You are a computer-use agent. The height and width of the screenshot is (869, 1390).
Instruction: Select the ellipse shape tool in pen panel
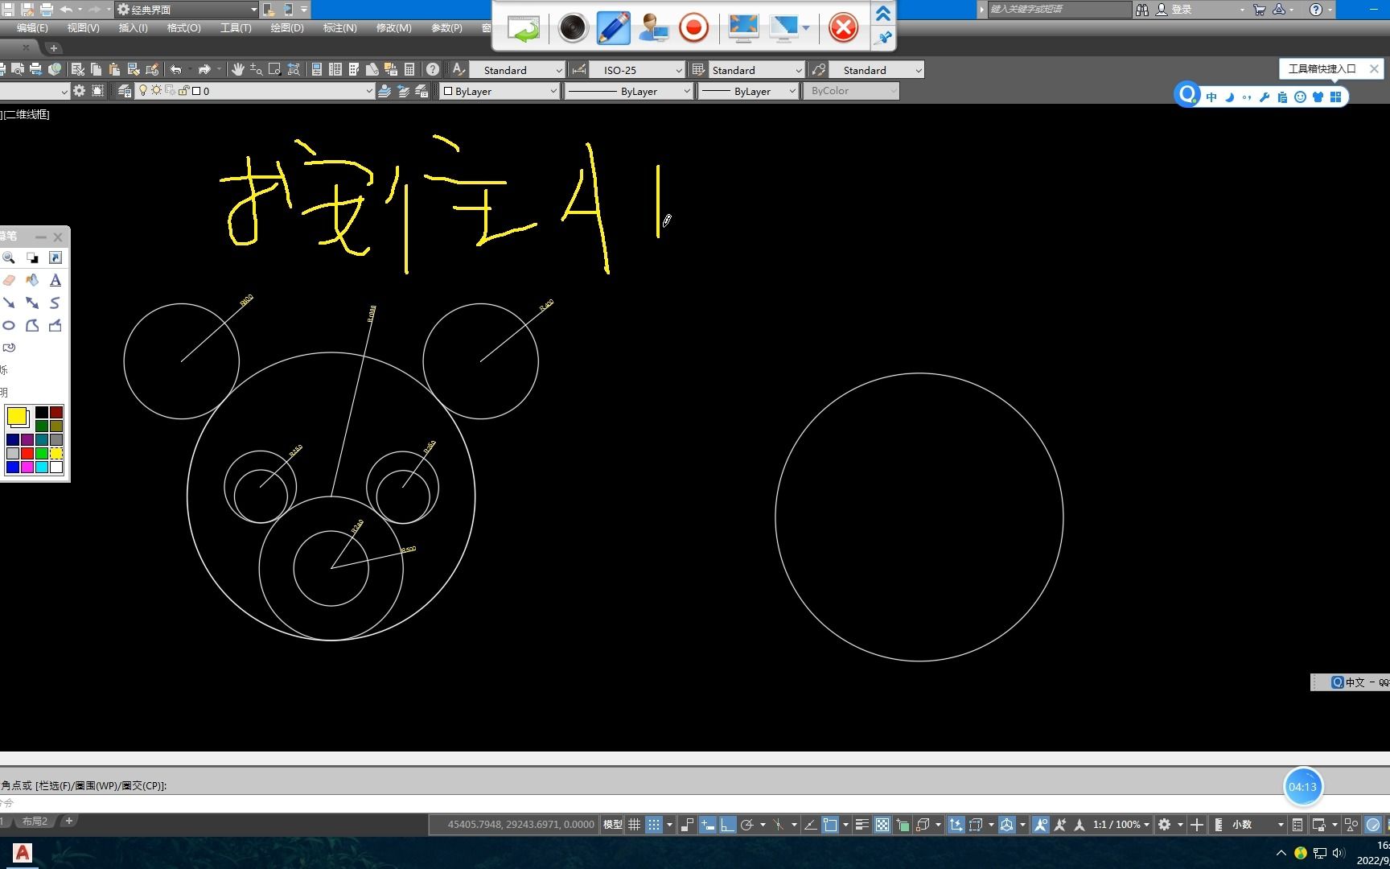pos(9,325)
